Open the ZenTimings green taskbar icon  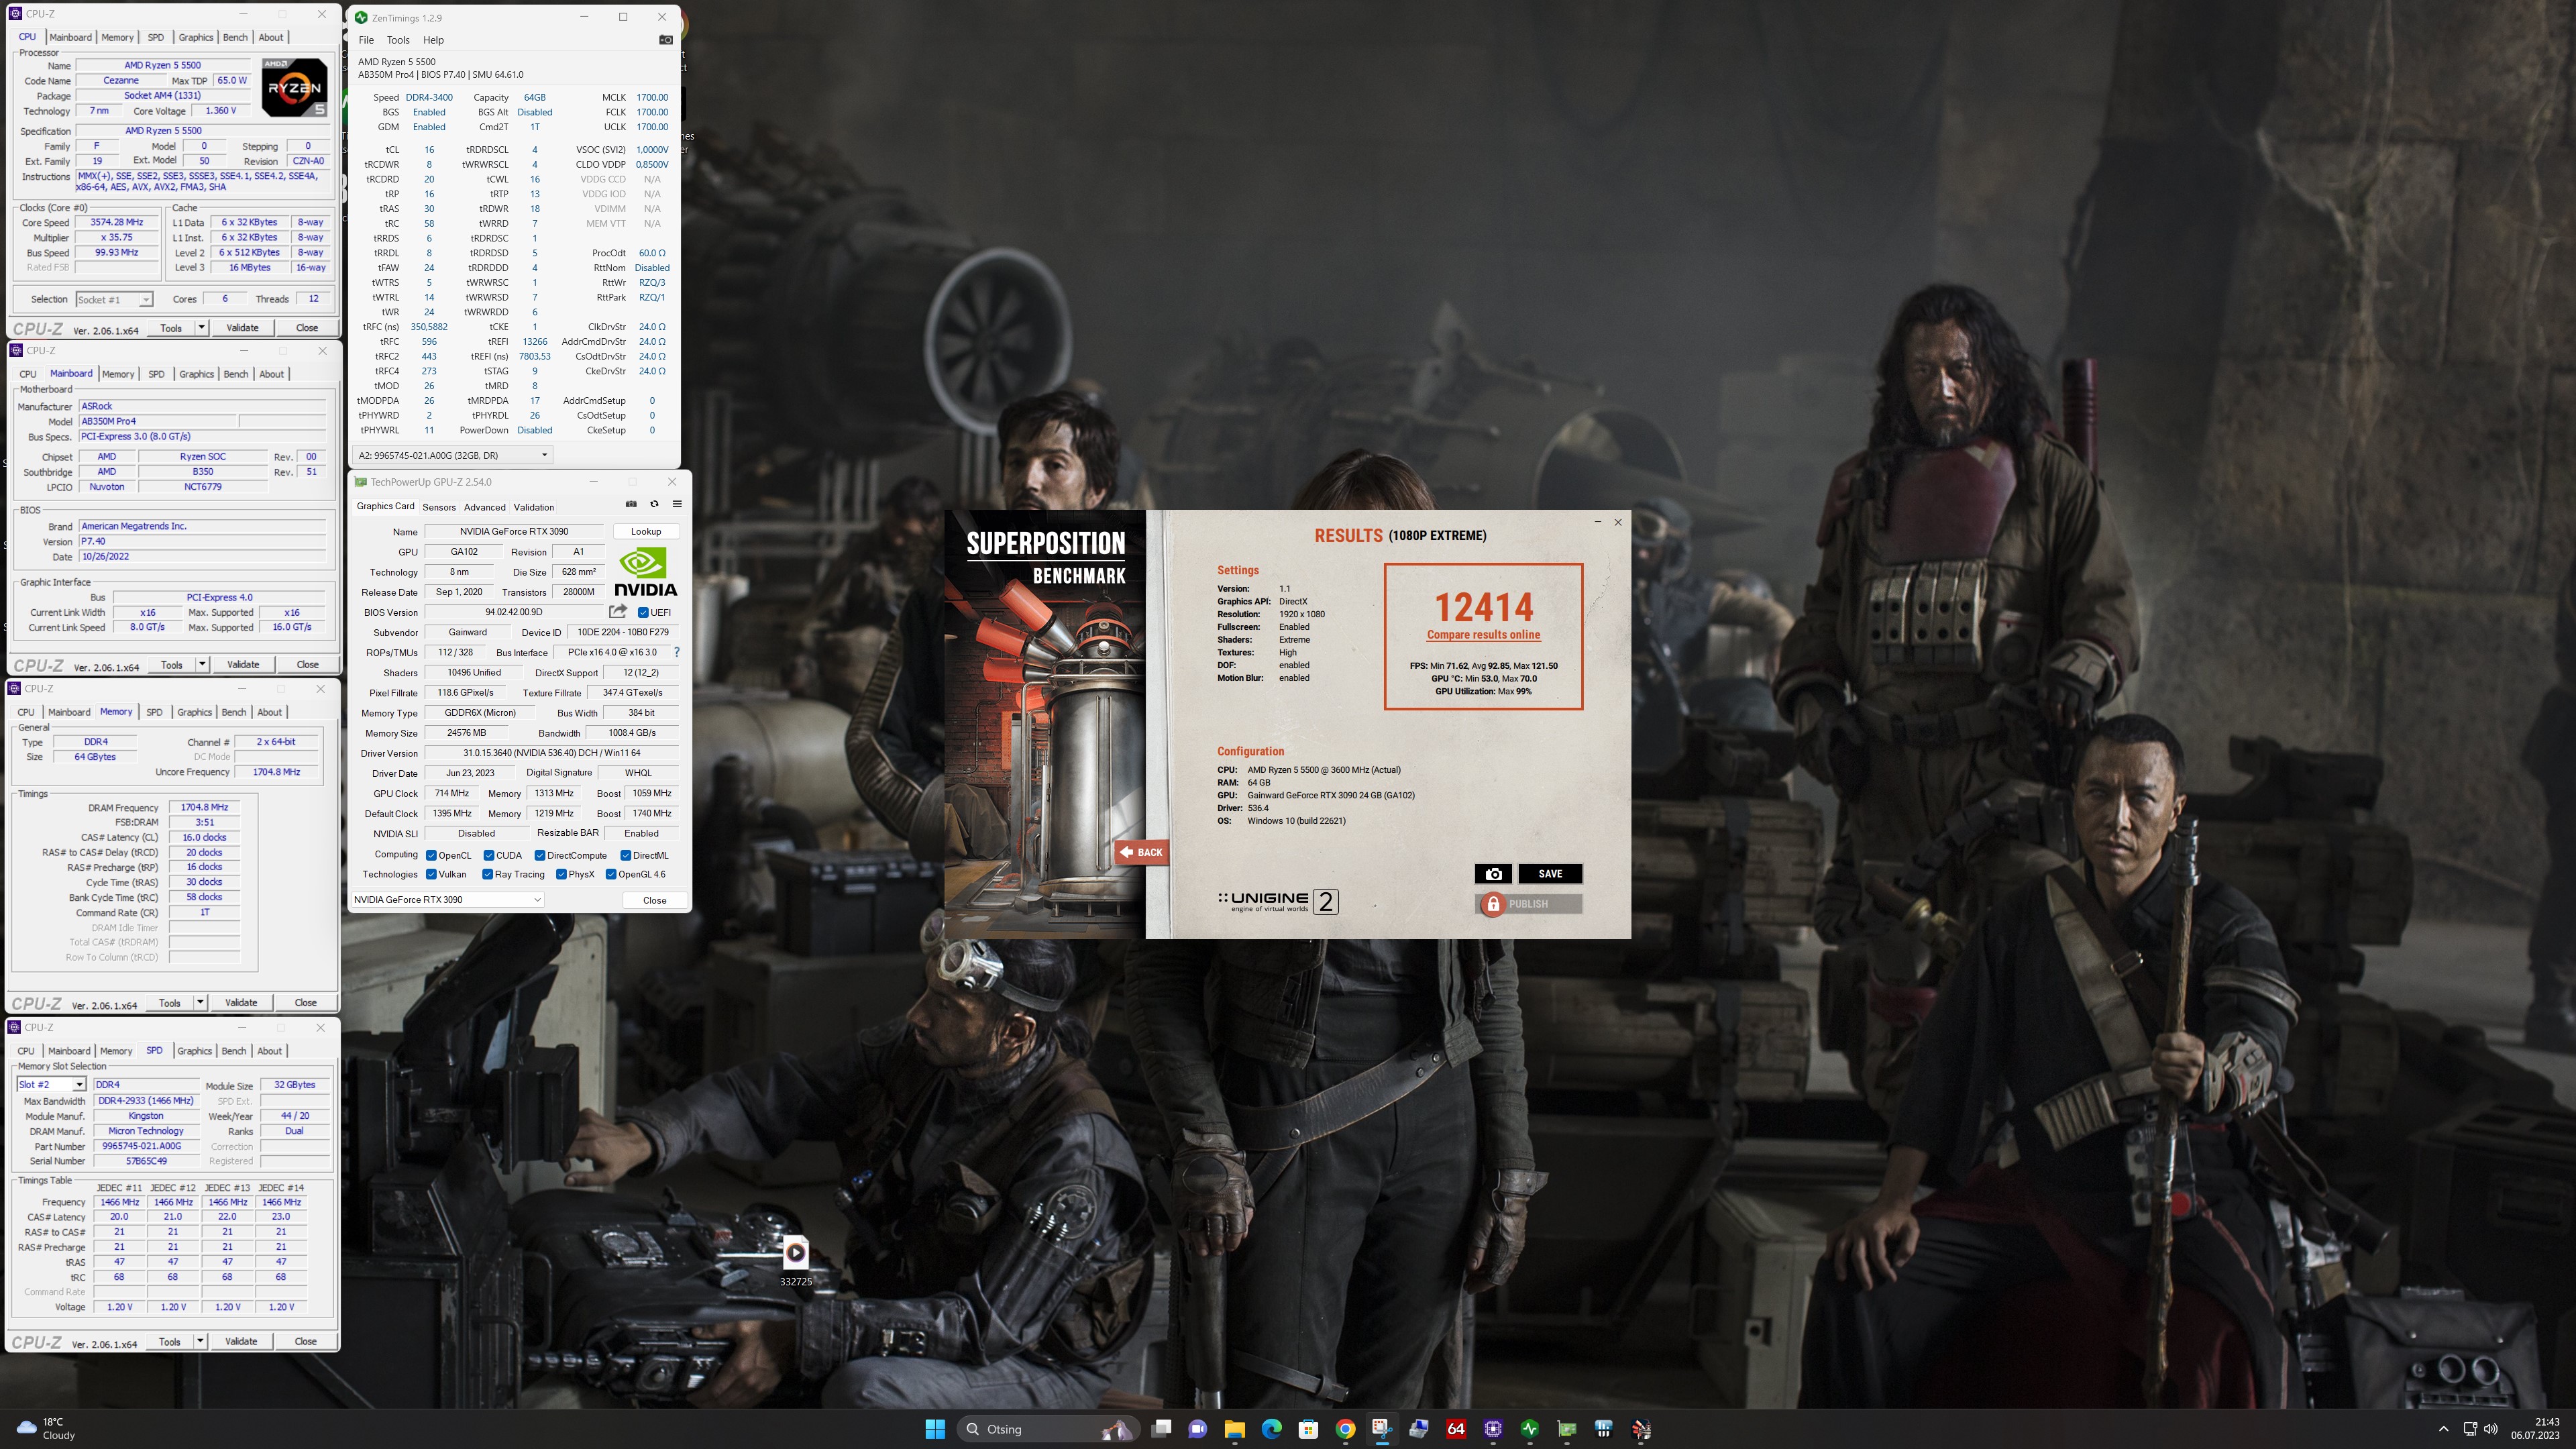point(1530,1429)
